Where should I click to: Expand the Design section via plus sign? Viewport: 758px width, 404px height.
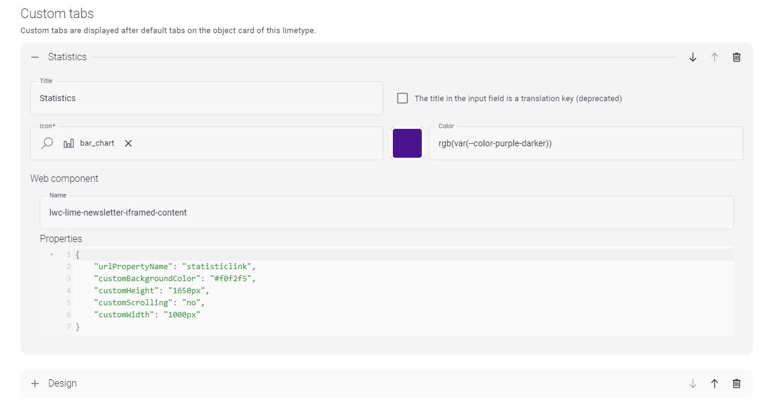pyautogui.click(x=35, y=383)
